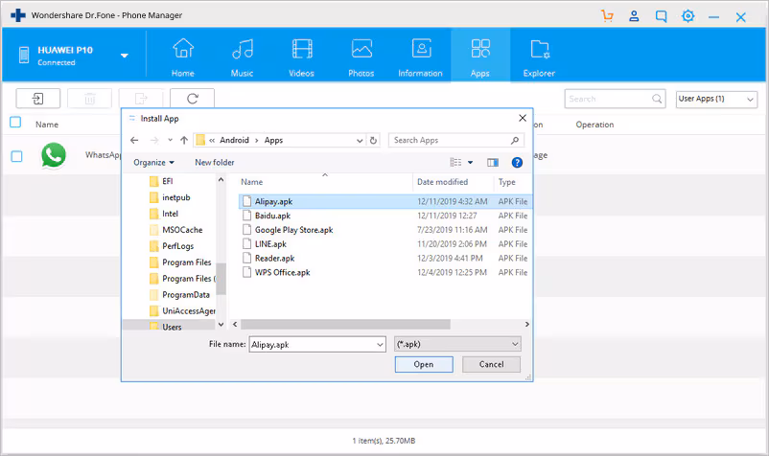Sort by Date modified column header
Screen dimensions: 769x456
click(442, 182)
